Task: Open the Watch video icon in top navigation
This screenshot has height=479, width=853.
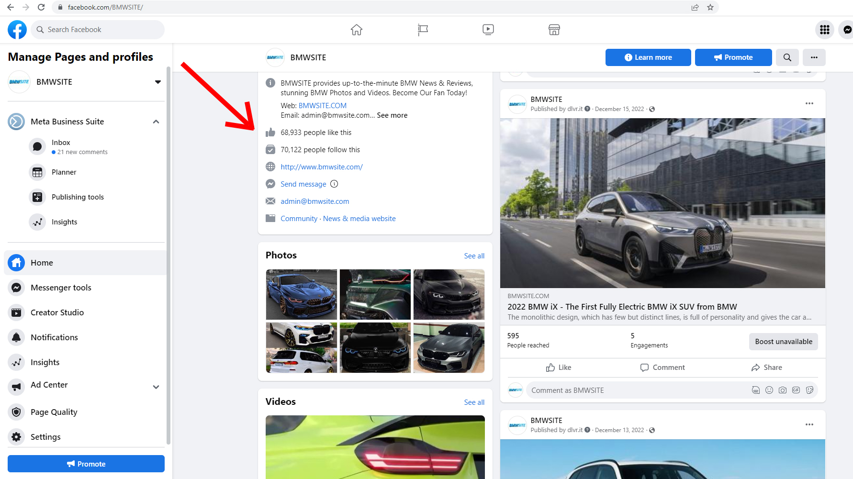Action: 488,30
